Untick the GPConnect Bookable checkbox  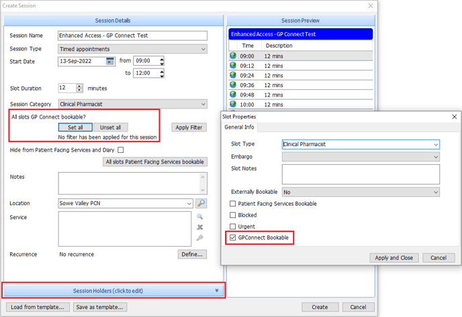(233, 238)
